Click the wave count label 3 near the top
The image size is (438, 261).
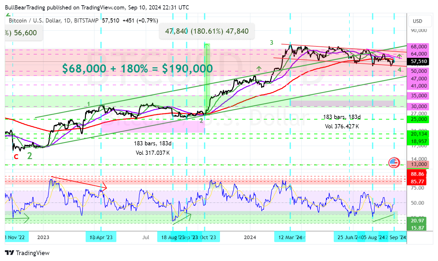click(271, 42)
